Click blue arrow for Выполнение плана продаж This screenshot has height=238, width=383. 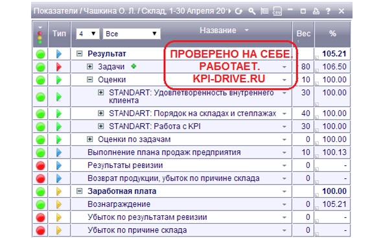(x=58, y=152)
